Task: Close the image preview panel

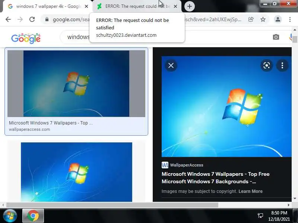Action: click(171, 65)
